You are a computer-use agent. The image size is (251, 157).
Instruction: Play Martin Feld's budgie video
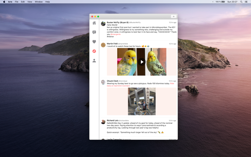click(x=142, y=62)
